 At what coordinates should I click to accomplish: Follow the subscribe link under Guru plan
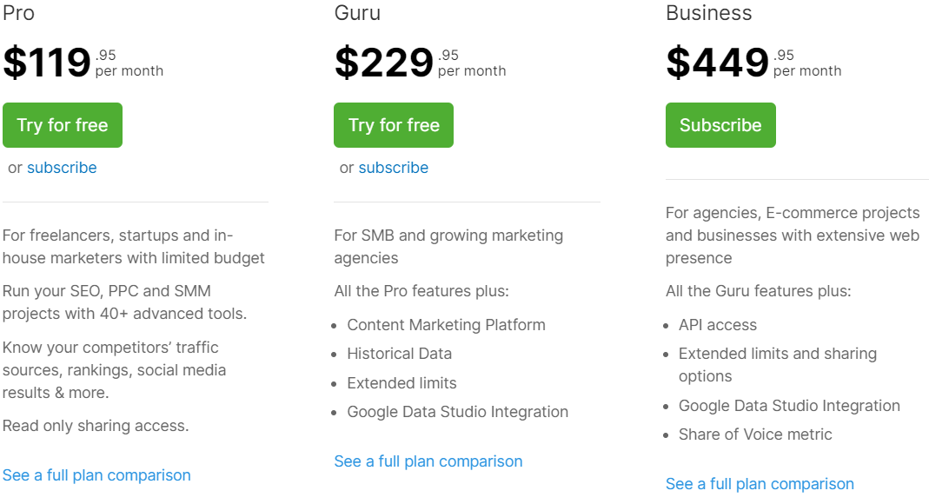[393, 168]
